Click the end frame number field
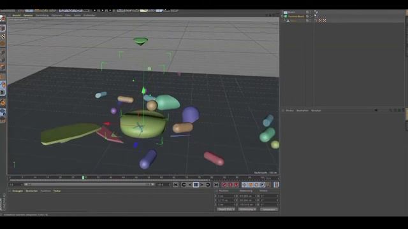Viewport: 408px width, 229px height. 163,184
